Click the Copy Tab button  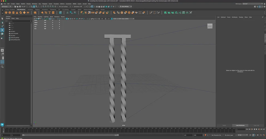[x=256, y=125]
